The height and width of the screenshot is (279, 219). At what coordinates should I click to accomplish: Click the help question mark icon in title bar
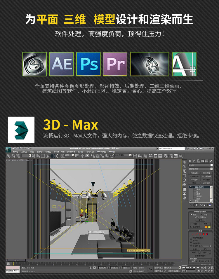pos(201,148)
